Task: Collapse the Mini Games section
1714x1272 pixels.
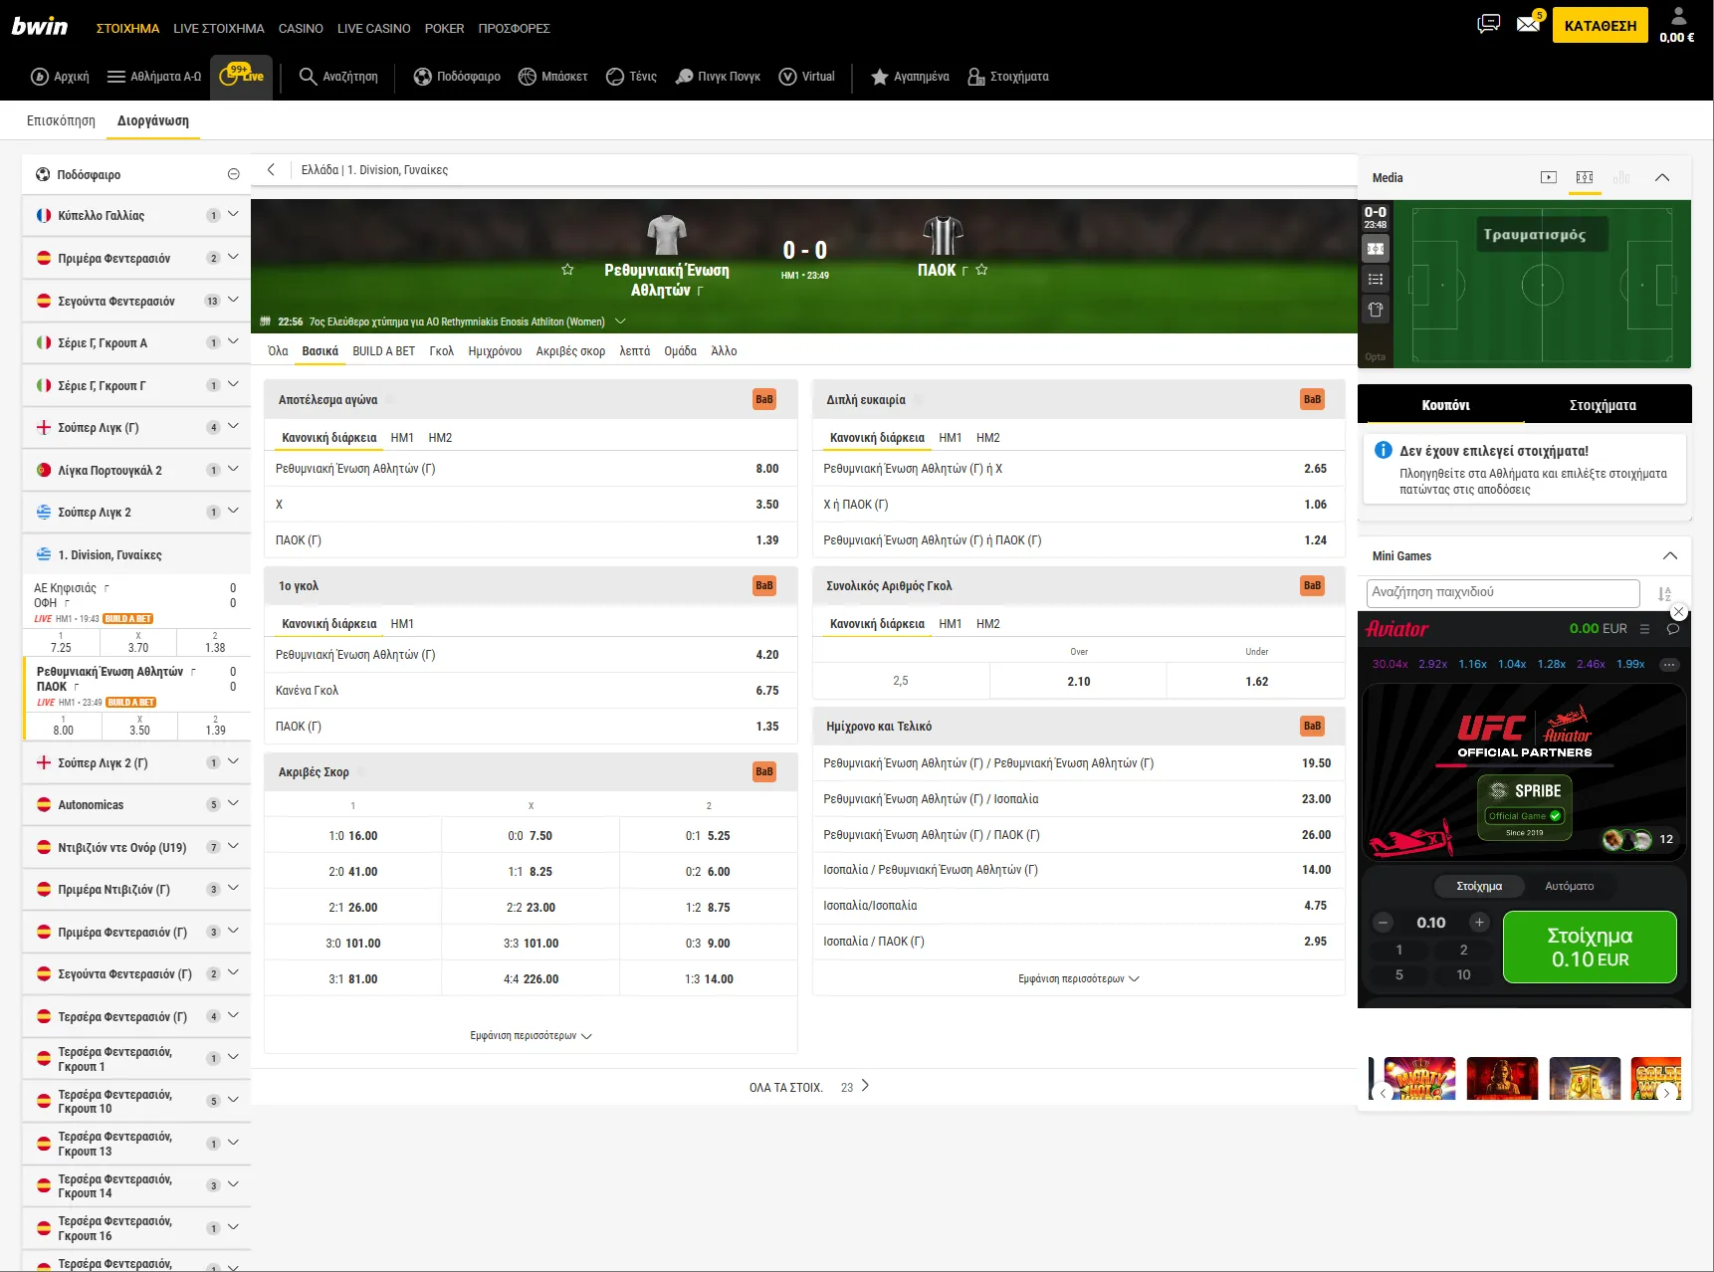Action: pos(1671,555)
